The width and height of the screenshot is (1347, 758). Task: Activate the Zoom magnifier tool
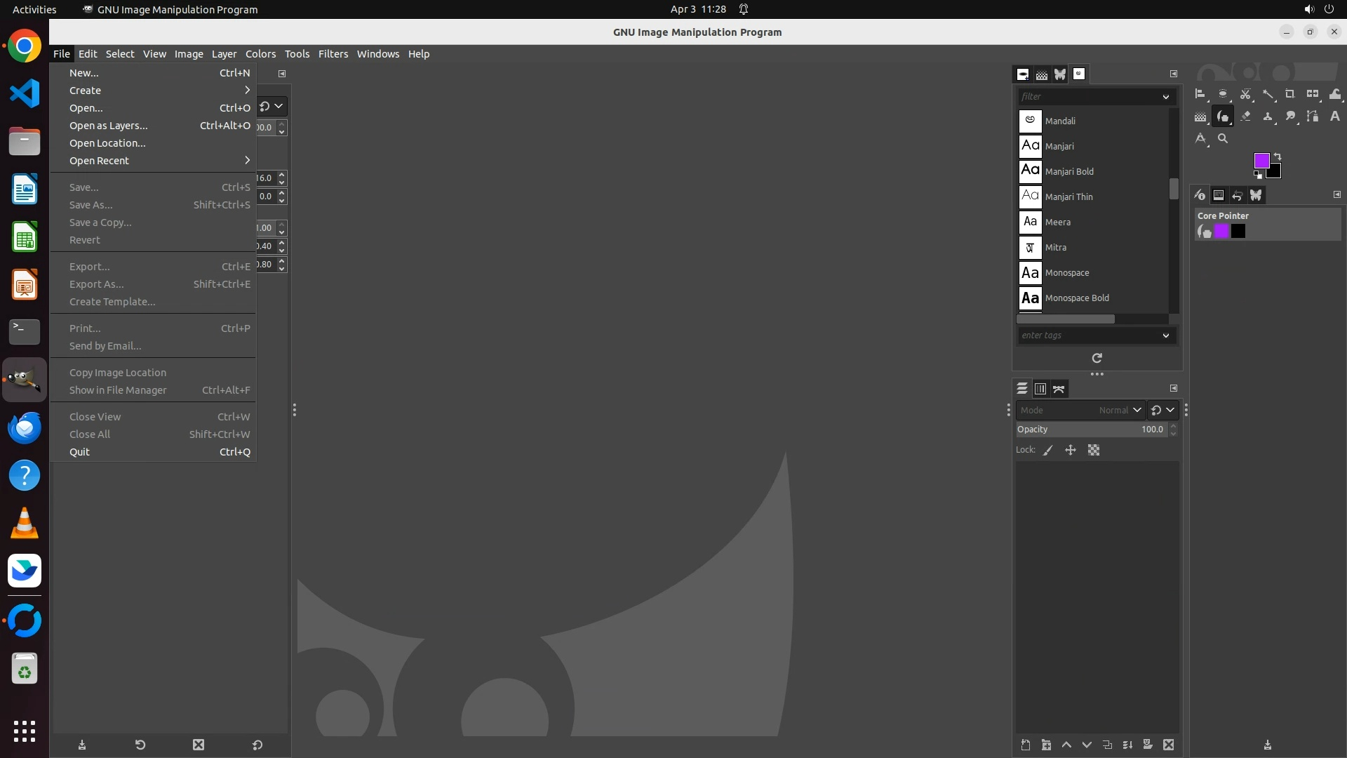pyautogui.click(x=1223, y=139)
